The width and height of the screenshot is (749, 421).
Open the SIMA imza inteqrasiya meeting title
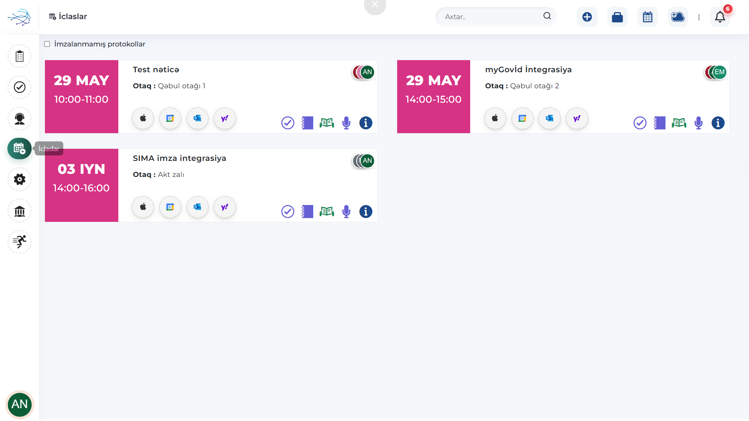(179, 158)
